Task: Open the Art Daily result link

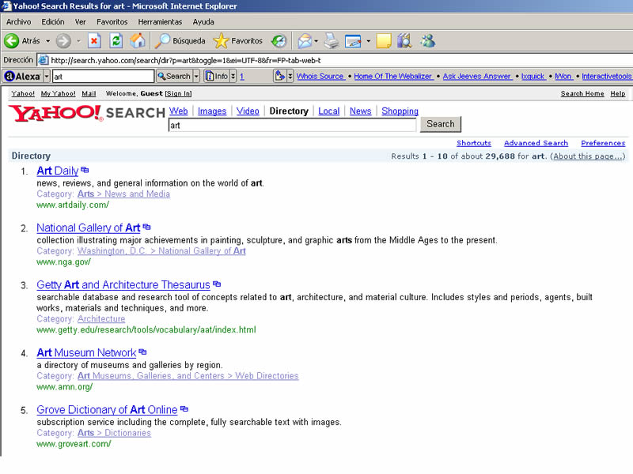Action: 57,171
